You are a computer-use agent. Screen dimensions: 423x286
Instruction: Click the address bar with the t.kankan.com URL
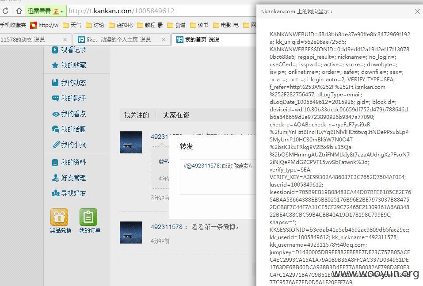click(x=161, y=11)
